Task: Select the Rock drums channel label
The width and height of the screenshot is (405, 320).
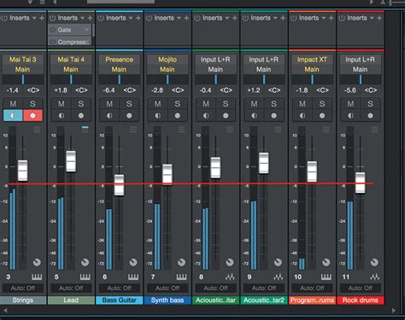Action: coord(360,300)
